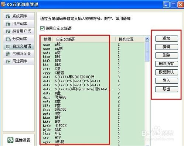The height and width of the screenshot is (146, 184).
Task: Sort by the 缩写 column header
Action: pos(47,39)
